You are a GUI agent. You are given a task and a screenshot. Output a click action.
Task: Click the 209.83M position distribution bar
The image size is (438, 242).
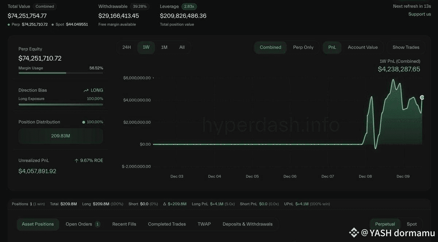pos(61,136)
